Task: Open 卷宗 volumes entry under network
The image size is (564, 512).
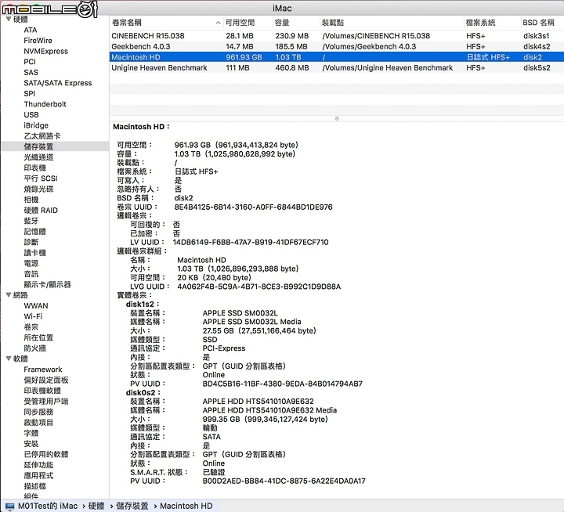Action: point(31,326)
